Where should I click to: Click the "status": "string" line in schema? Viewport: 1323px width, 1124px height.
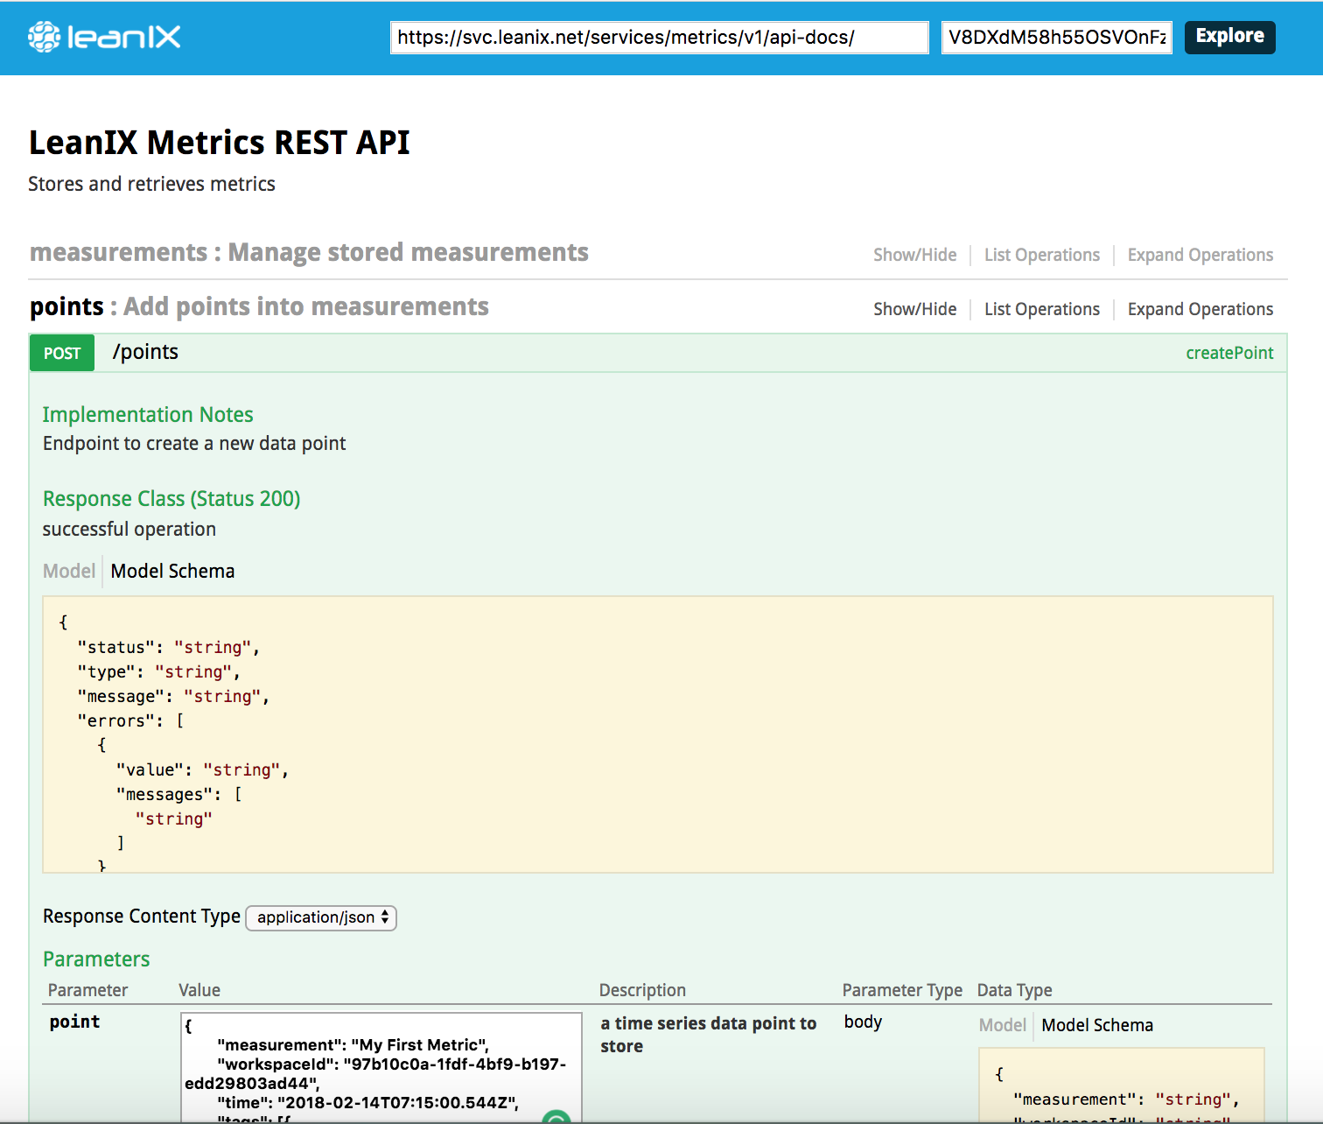point(169,647)
